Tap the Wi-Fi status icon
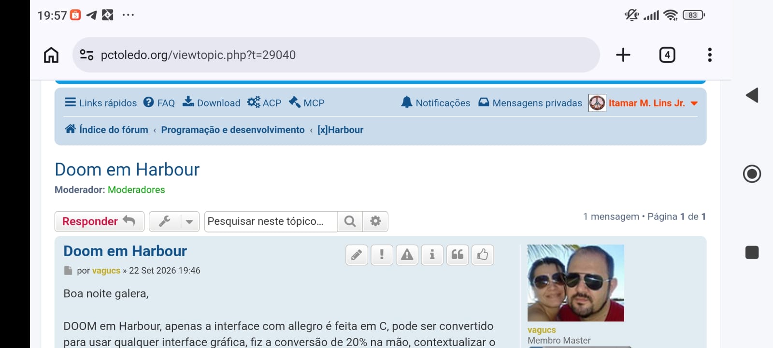The height and width of the screenshot is (348, 773). 671,15
